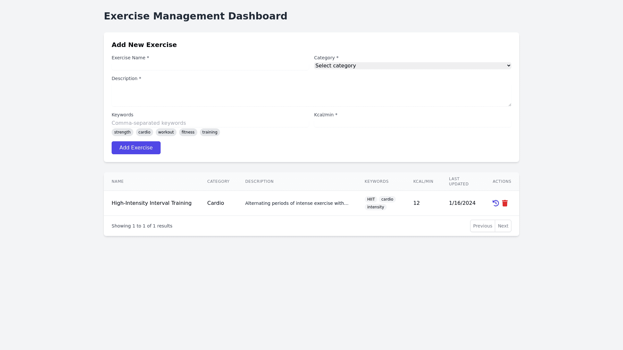
Task: Click the training keyword chip
Action: (210, 132)
